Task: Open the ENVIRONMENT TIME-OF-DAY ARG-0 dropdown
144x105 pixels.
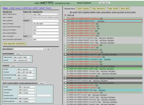Action: [22, 57]
